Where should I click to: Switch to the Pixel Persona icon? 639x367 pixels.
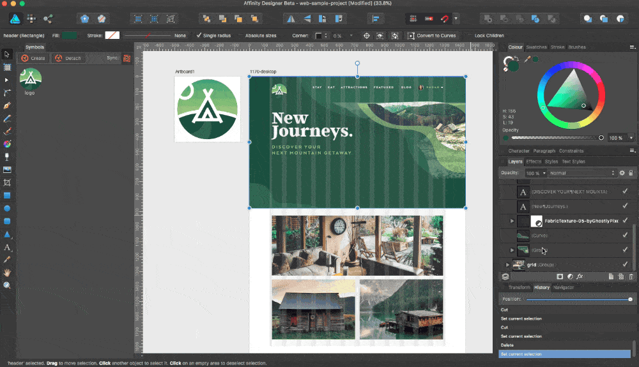coord(30,19)
